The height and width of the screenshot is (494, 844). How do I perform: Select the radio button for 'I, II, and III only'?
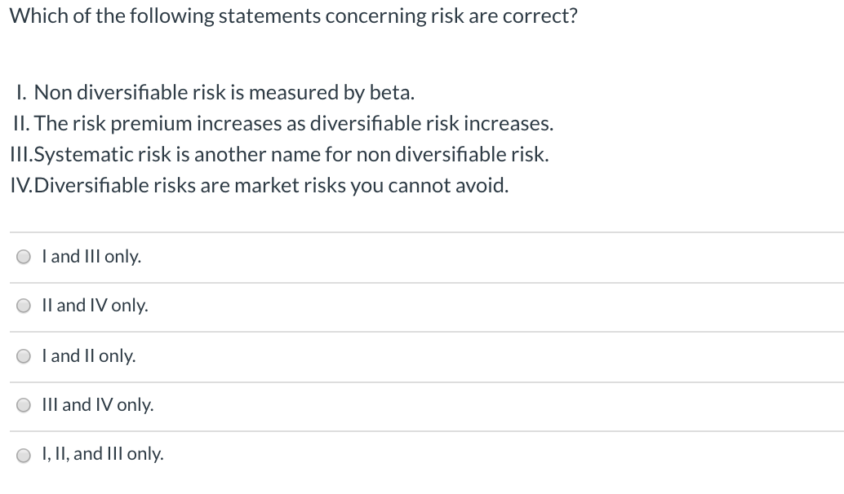coord(23,454)
